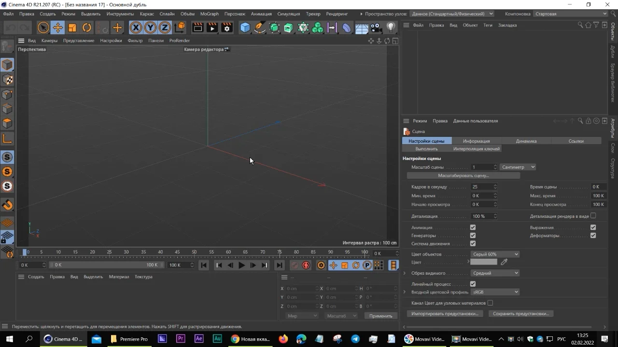The image size is (618, 347).
Task: Toggle the Система движения checkbox
Action: [473, 244]
